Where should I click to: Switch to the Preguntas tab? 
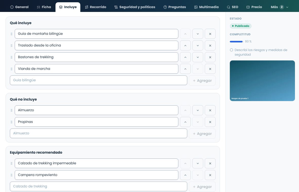[x=175, y=7]
